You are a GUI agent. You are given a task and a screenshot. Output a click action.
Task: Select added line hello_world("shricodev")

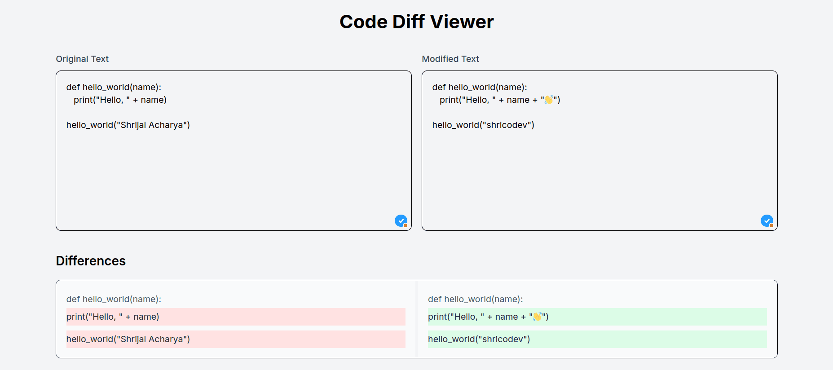point(597,339)
